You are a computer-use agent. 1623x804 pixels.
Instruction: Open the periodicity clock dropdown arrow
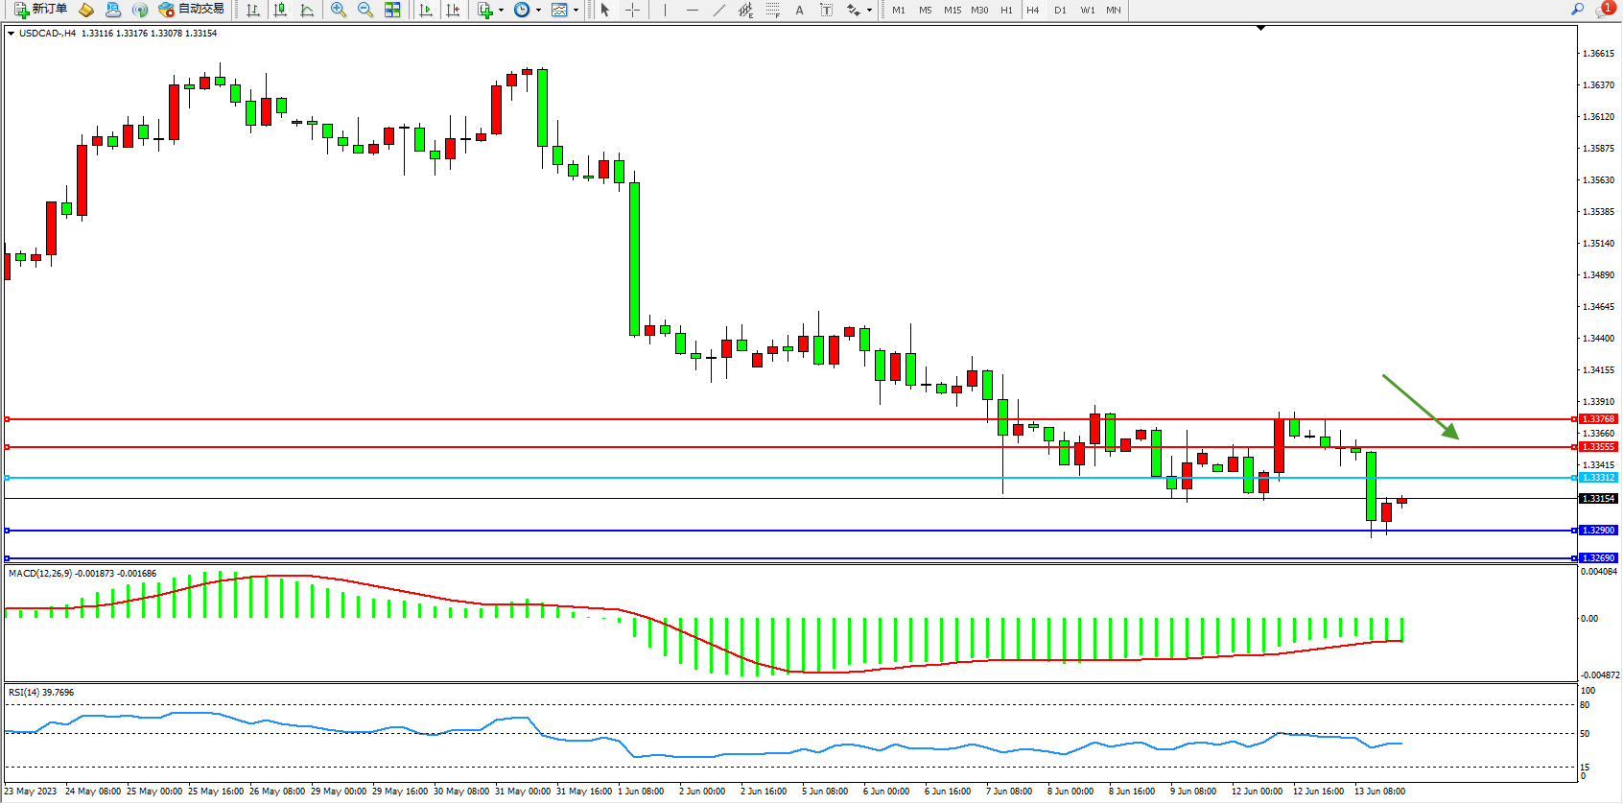coord(538,10)
